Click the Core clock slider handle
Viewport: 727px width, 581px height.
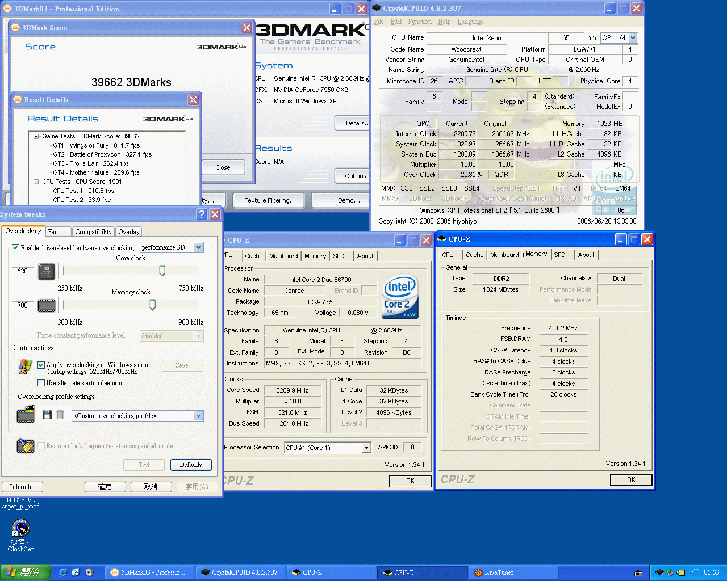point(162,271)
